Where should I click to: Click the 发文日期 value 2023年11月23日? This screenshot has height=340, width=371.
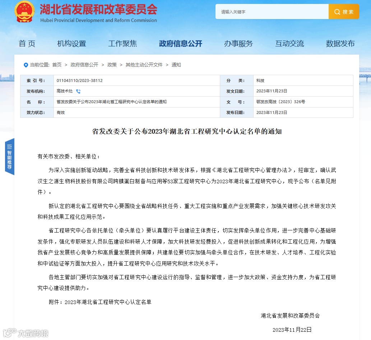pyautogui.click(x=272, y=91)
